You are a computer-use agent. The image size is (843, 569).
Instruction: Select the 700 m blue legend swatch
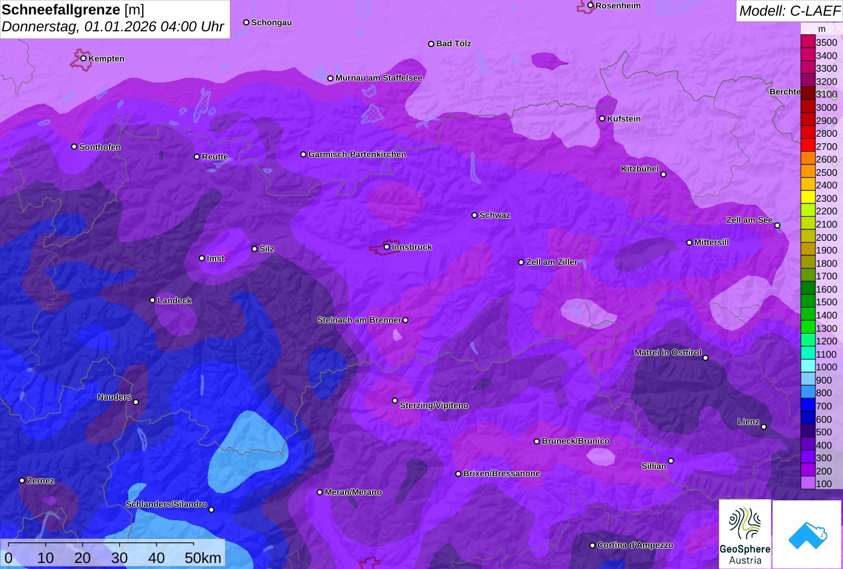807,406
